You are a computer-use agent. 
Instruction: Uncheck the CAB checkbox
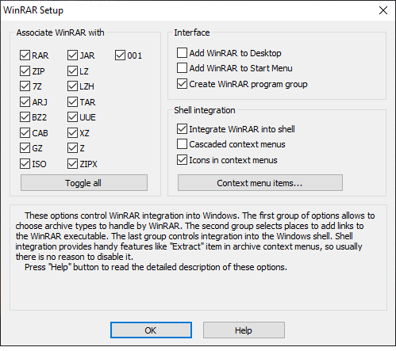25,133
